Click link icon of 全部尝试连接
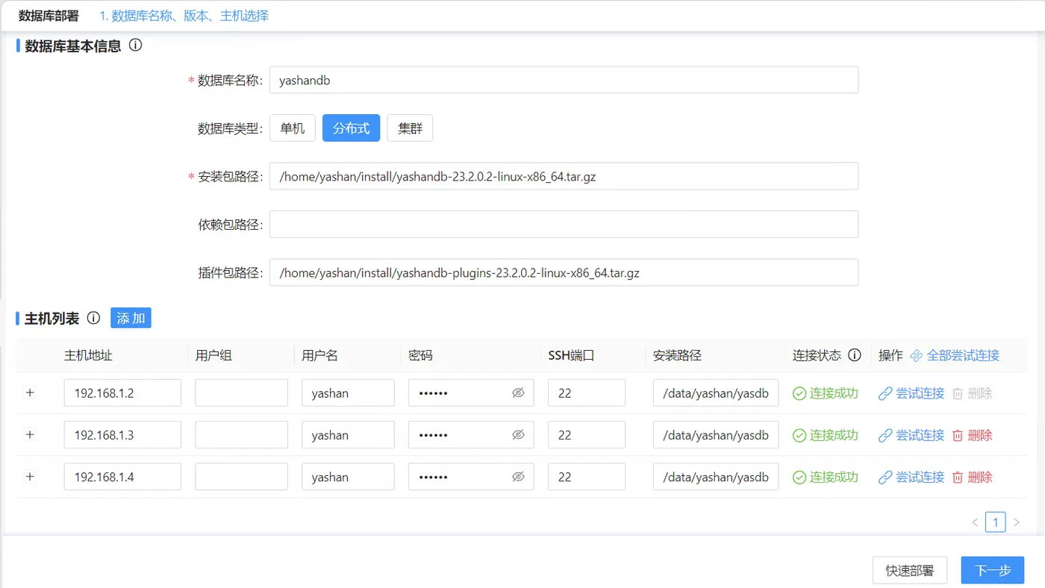Screen dimensions: 1045x588 [x=917, y=356]
